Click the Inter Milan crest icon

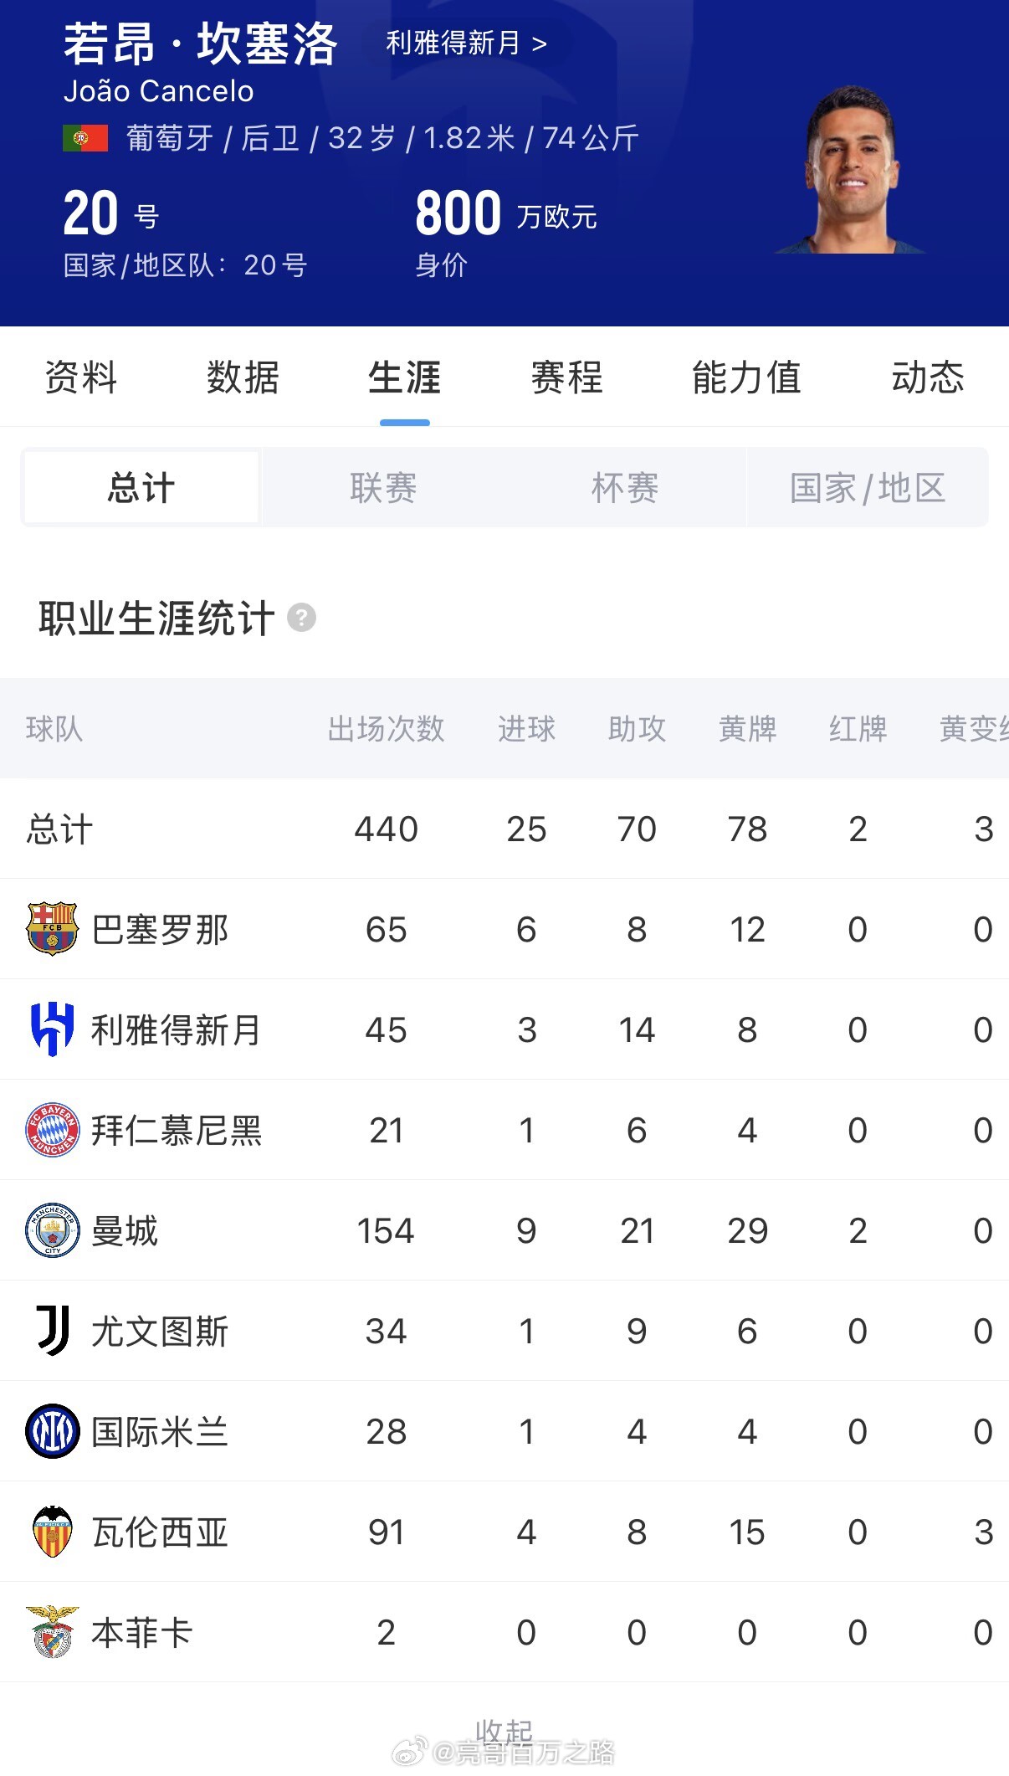(52, 1431)
